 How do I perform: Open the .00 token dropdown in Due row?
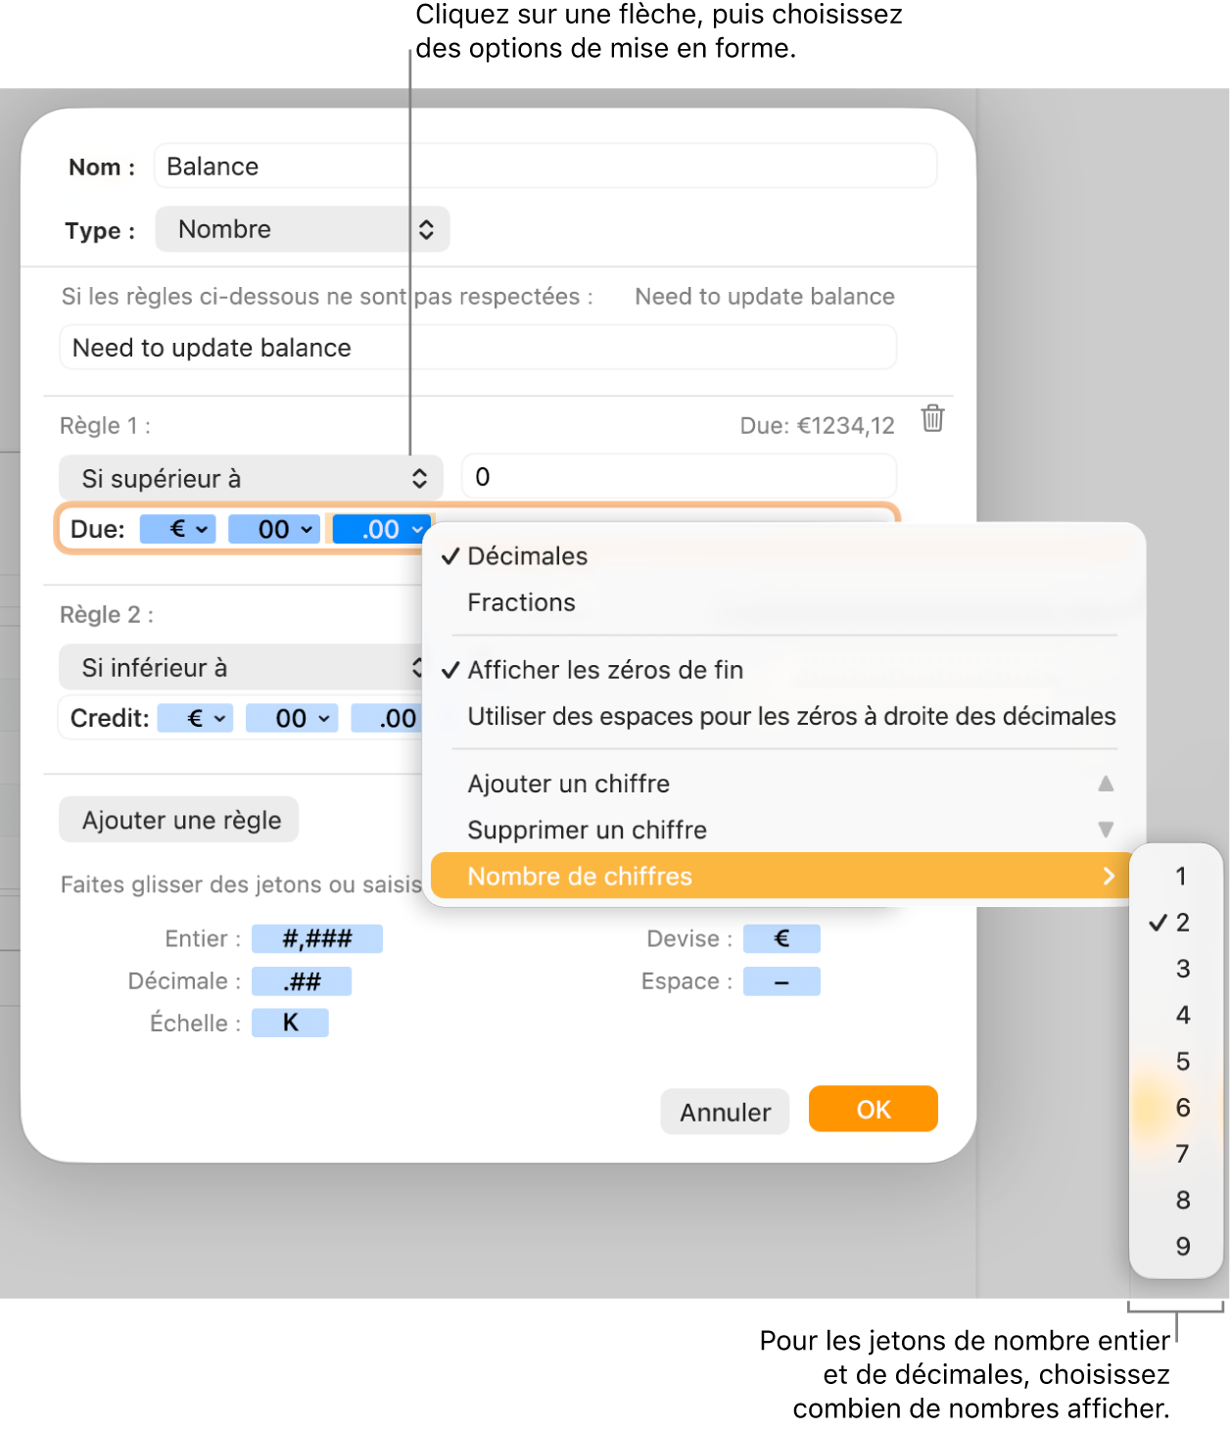point(380,529)
